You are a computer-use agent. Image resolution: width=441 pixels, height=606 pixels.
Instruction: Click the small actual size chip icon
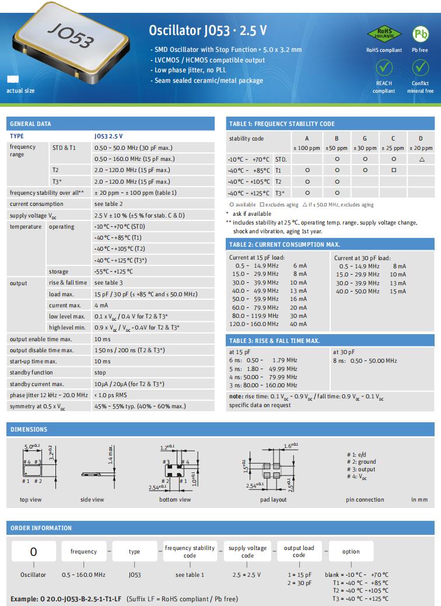click(x=12, y=79)
